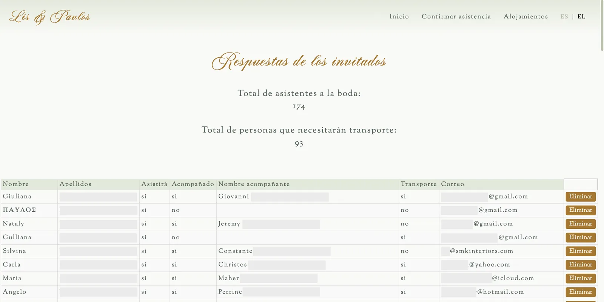The height and width of the screenshot is (302, 604).
Task: Click companion name Perrine
Action: 230,291
